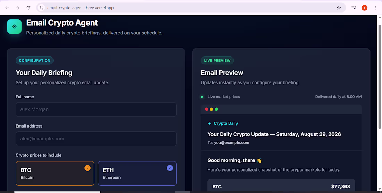
Task: Open Chrome three-dot menu
Action: click(x=375, y=8)
